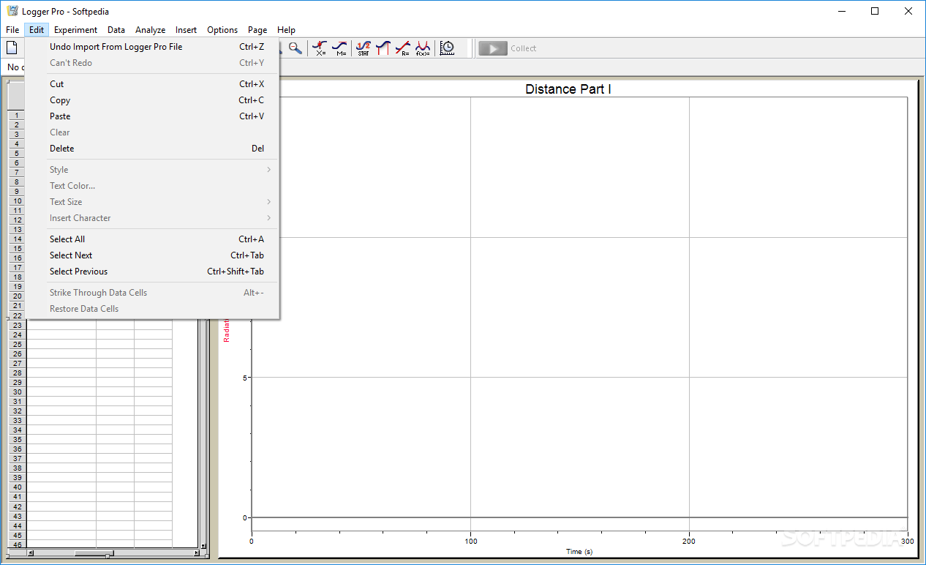Image resolution: width=926 pixels, height=565 pixels.
Task: Click the Time (s) axis label
Action: (x=579, y=552)
